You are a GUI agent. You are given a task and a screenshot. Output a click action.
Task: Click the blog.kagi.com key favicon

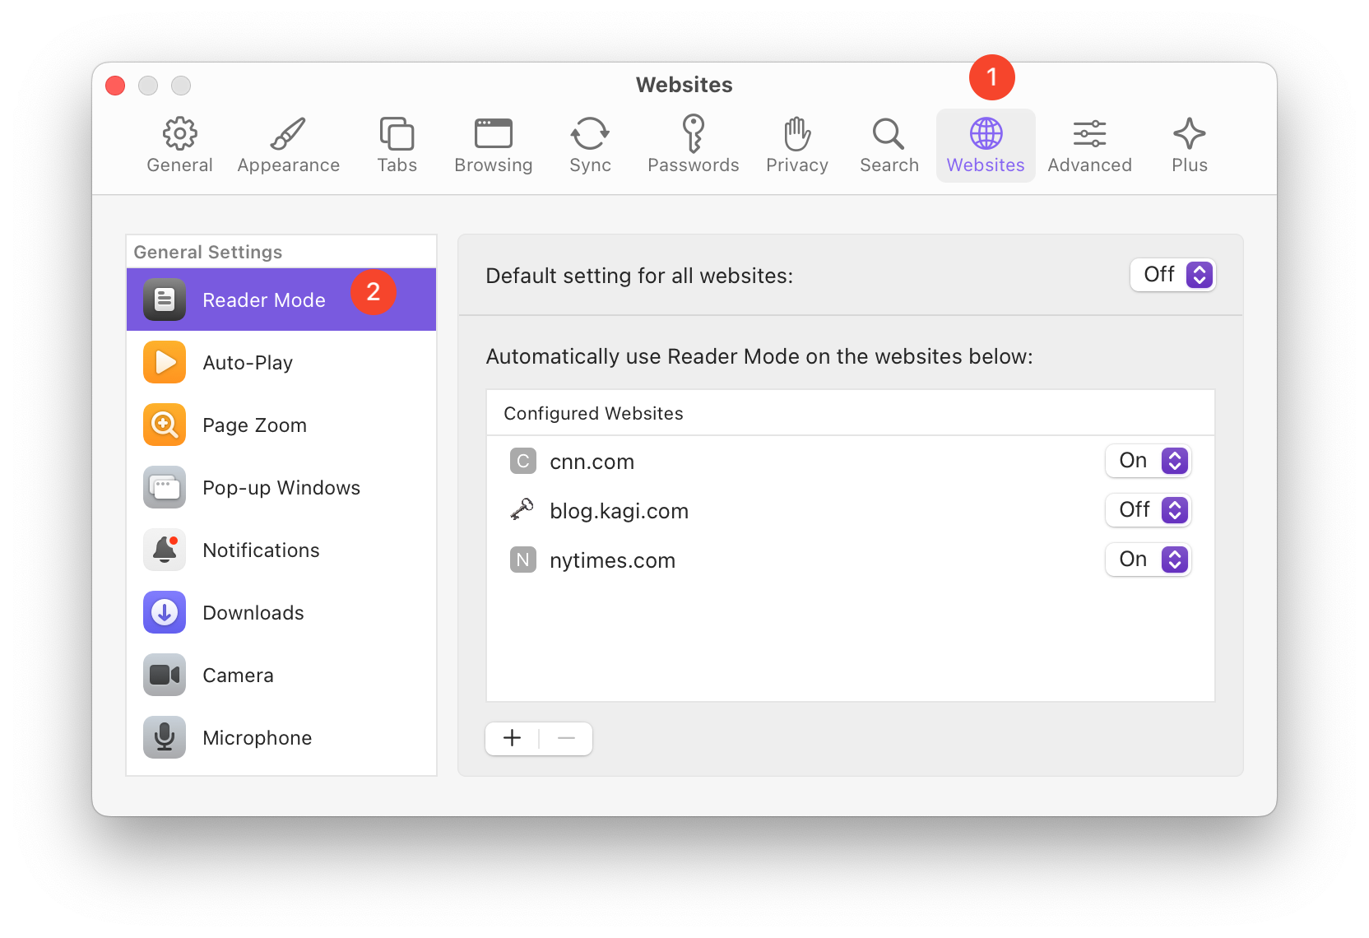tap(522, 510)
